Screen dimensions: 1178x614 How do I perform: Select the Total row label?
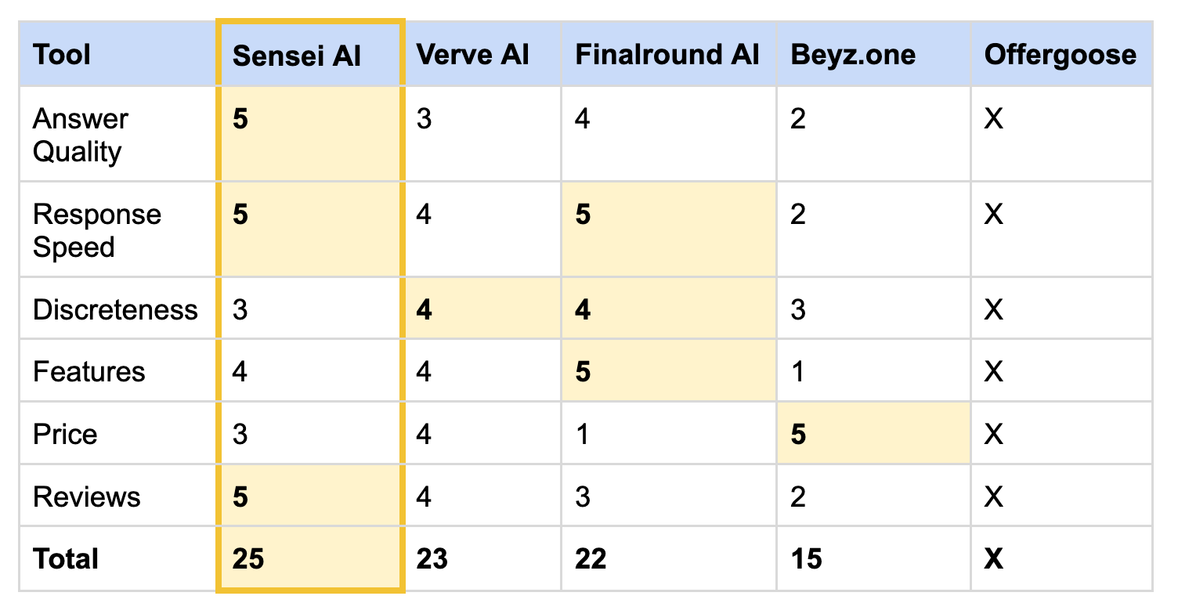click(66, 559)
